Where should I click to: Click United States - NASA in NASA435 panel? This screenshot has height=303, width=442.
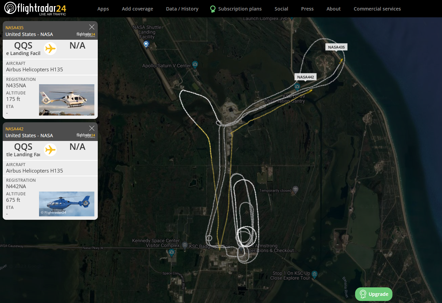pyautogui.click(x=29, y=34)
